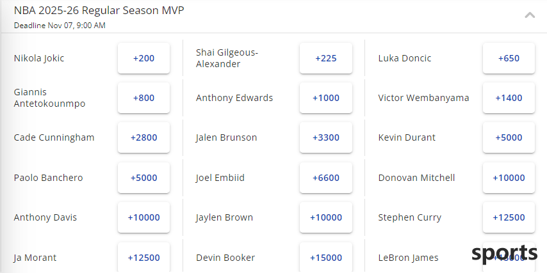This screenshot has height=273, width=547.
Task: Select Stephen Curry +12500 odds
Action: coord(509,217)
